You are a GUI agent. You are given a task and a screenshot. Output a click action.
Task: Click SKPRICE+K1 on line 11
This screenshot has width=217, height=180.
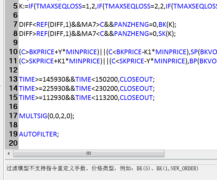(x=47, y=61)
